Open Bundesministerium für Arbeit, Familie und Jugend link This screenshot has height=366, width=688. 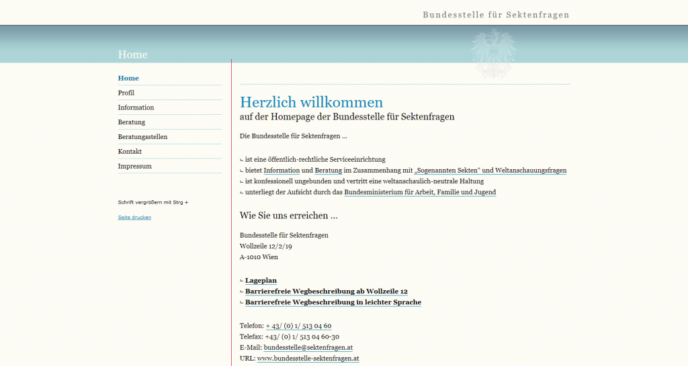coord(420,192)
